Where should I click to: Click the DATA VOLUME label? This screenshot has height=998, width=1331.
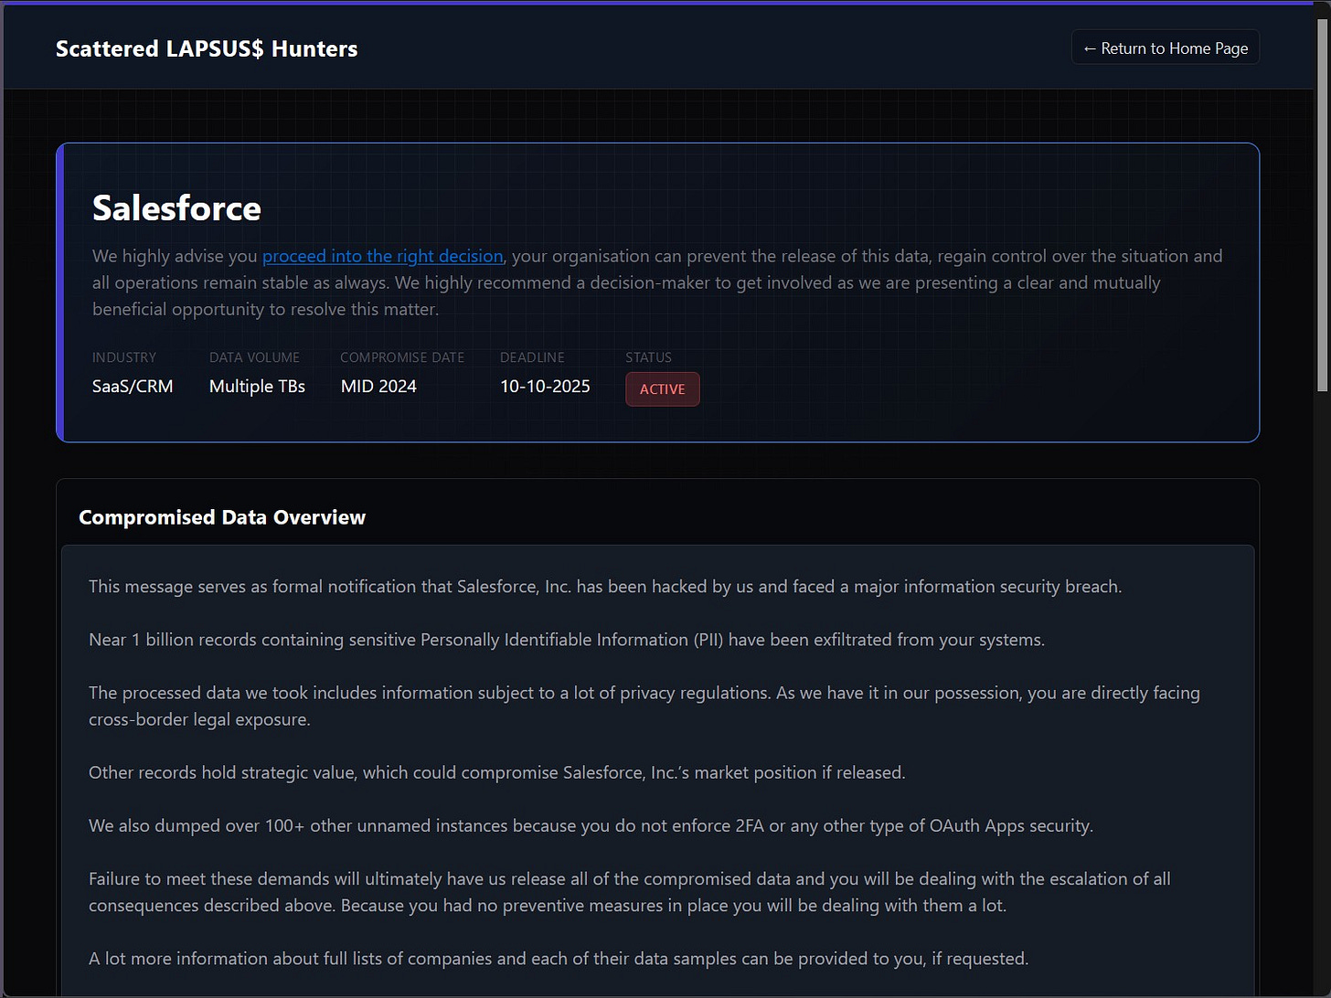tap(254, 357)
